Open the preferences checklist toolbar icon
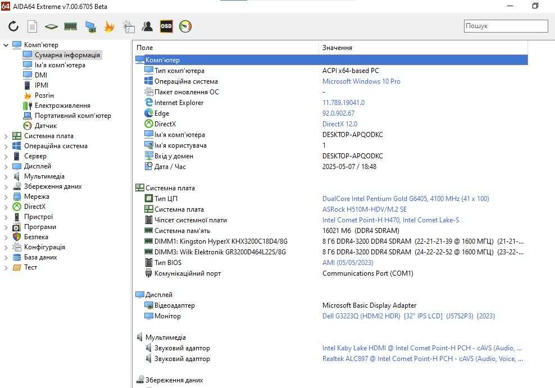The height and width of the screenshot is (388, 555). [x=129, y=26]
